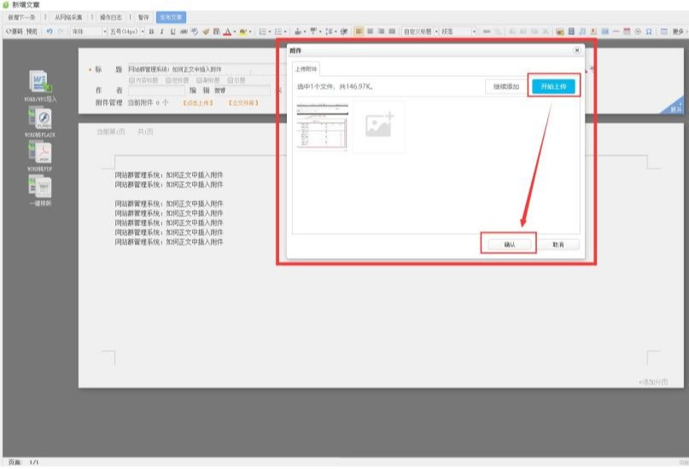Viewport: 689px width, 469px height.
Task: Check the 引题 checkbox
Action: tap(231, 80)
